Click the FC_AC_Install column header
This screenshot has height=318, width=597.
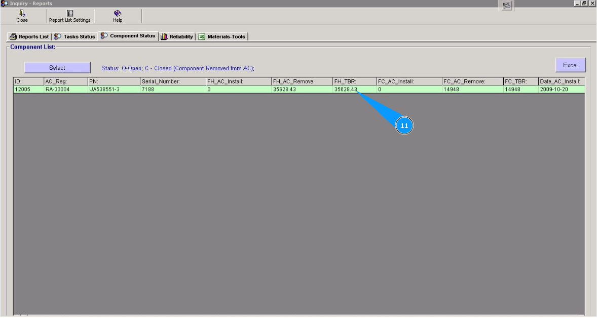(409, 81)
